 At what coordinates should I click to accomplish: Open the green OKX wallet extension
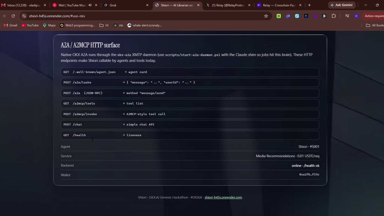coord(279,16)
